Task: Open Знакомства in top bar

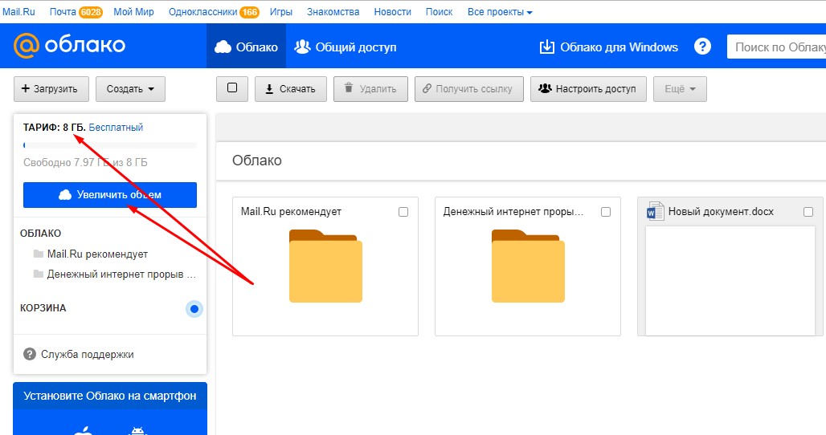Action: (x=333, y=11)
